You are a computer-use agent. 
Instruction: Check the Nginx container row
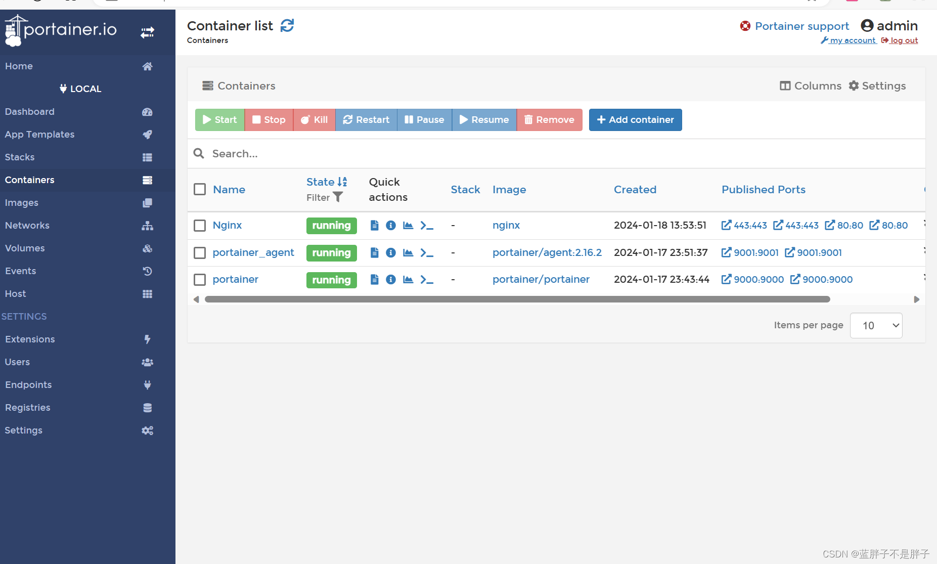(200, 225)
